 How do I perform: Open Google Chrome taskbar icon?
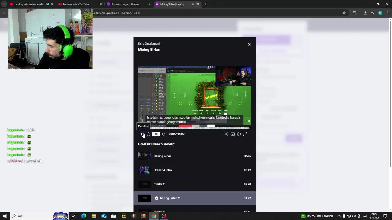coord(154,216)
